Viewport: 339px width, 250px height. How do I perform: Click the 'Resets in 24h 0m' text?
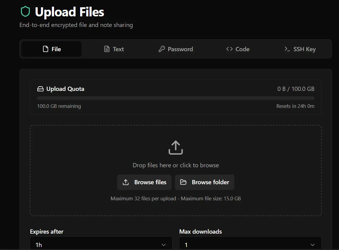click(x=295, y=106)
